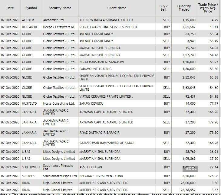Select the Client Name column header
Screen dimensions: 221x195
(x=117, y=8)
